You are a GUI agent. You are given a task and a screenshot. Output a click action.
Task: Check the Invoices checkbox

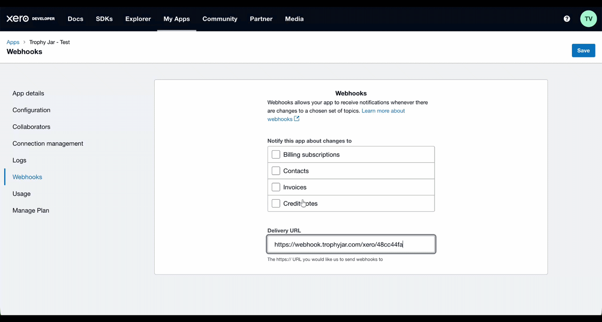(276, 187)
